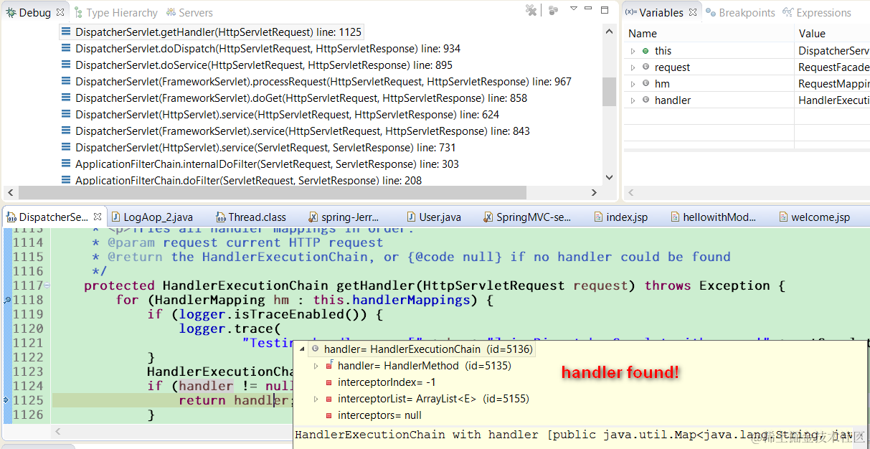Close the Debug view tab
Screen dimensions: 870x449
point(60,12)
